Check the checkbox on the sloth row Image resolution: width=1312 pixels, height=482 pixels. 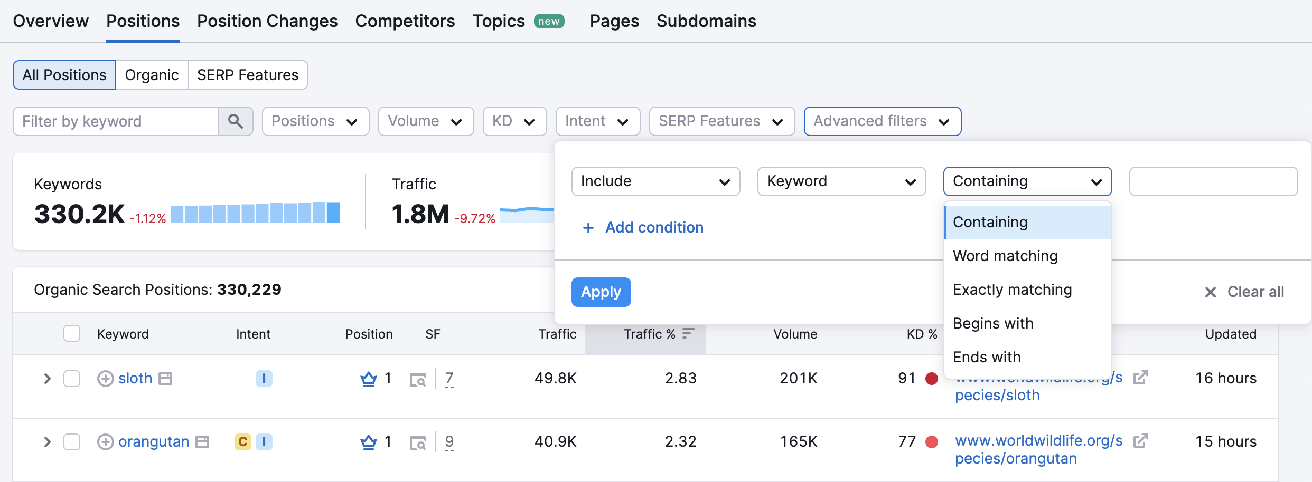pos(72,378)
